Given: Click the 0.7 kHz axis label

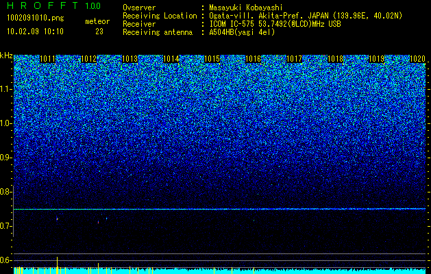Looking at the screenshot, I should point(5,226).
